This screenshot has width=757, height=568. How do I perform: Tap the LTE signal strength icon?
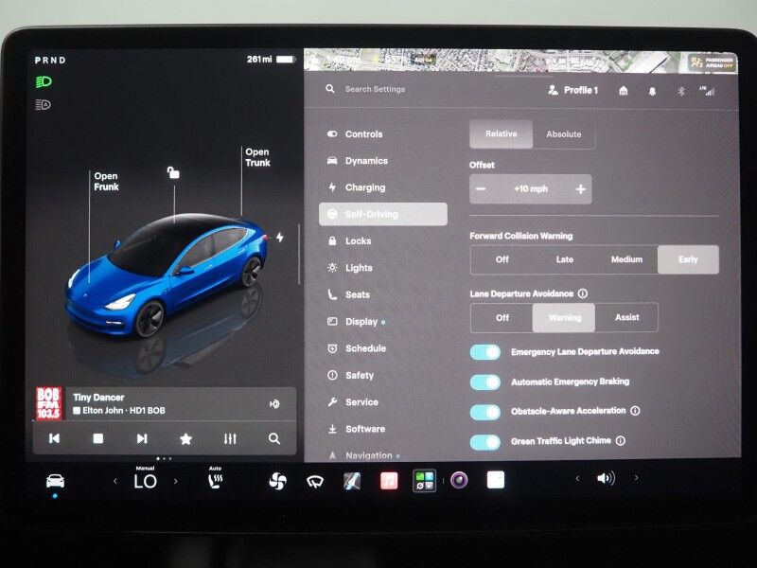[707, 90]
